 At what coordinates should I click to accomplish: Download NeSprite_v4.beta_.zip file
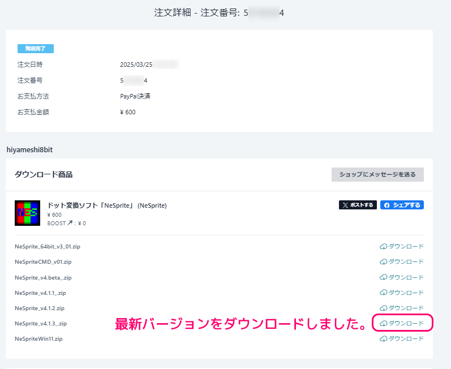402,277
